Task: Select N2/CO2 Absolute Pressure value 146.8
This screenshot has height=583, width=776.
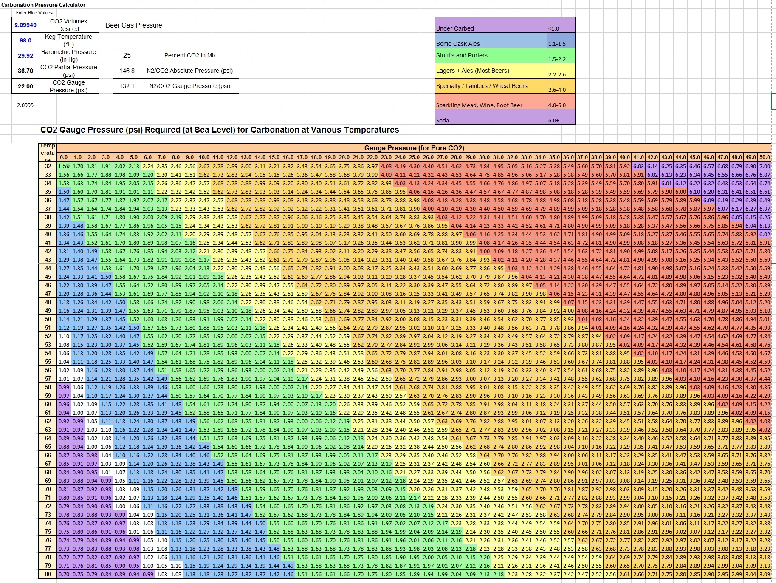Action: pos(127,71)
